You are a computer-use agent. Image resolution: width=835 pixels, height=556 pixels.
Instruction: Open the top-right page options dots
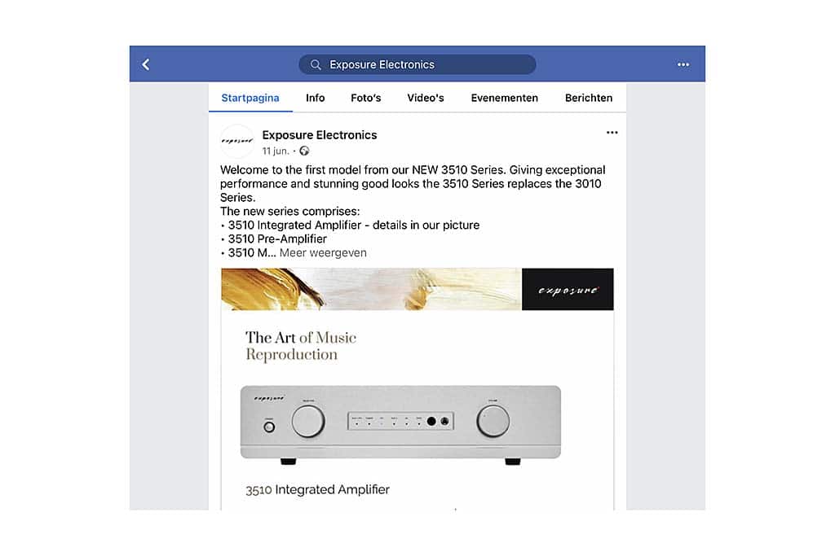pyautogui.click(x=683, y=64)
